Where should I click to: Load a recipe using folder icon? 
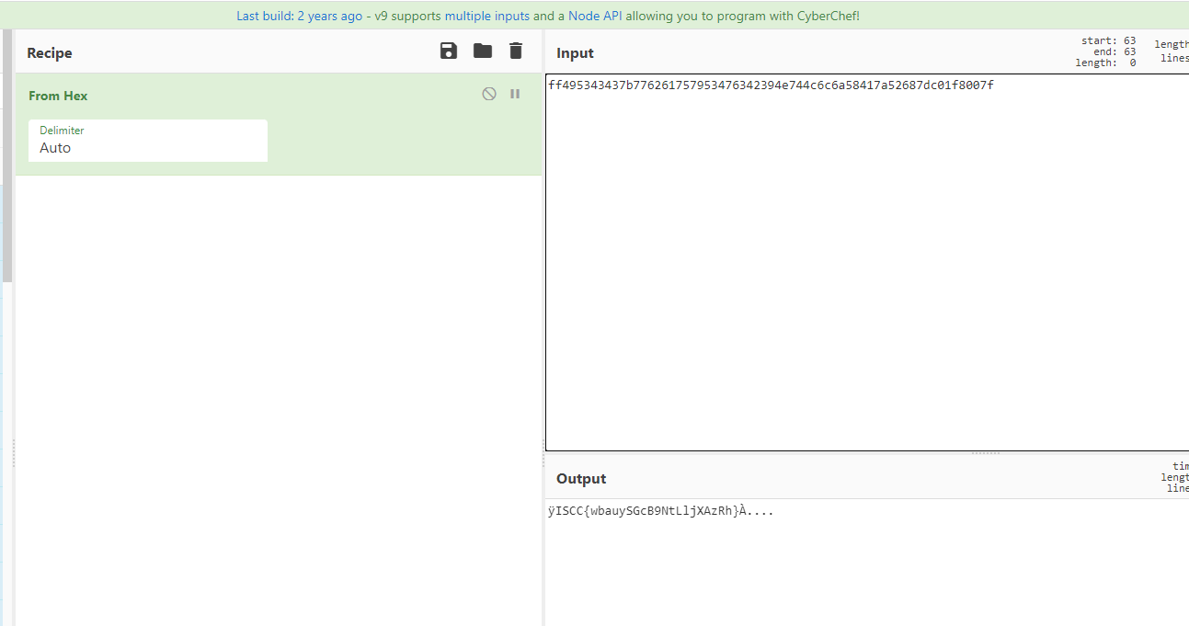pyautogui.click(x=483, y=51)
